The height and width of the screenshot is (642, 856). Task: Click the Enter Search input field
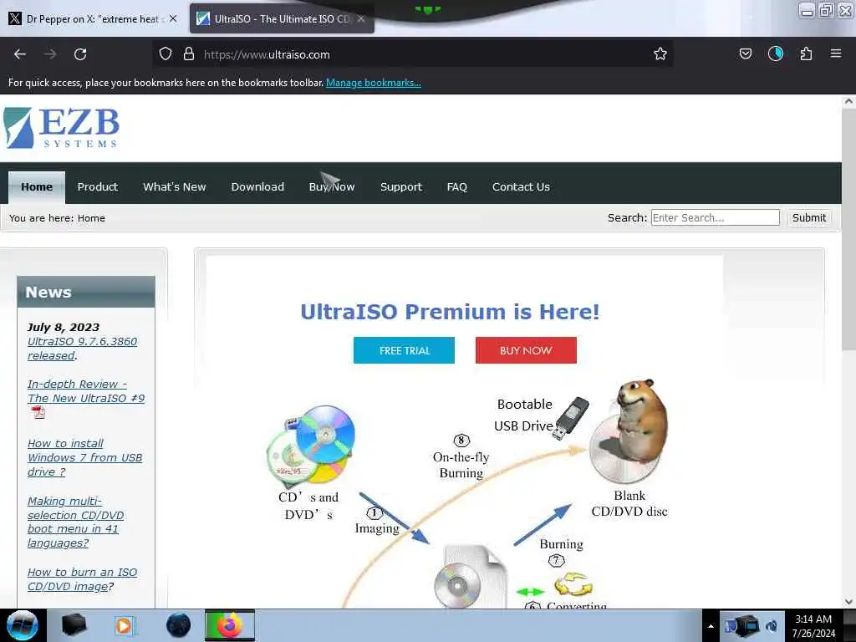(x=716, y=217)
